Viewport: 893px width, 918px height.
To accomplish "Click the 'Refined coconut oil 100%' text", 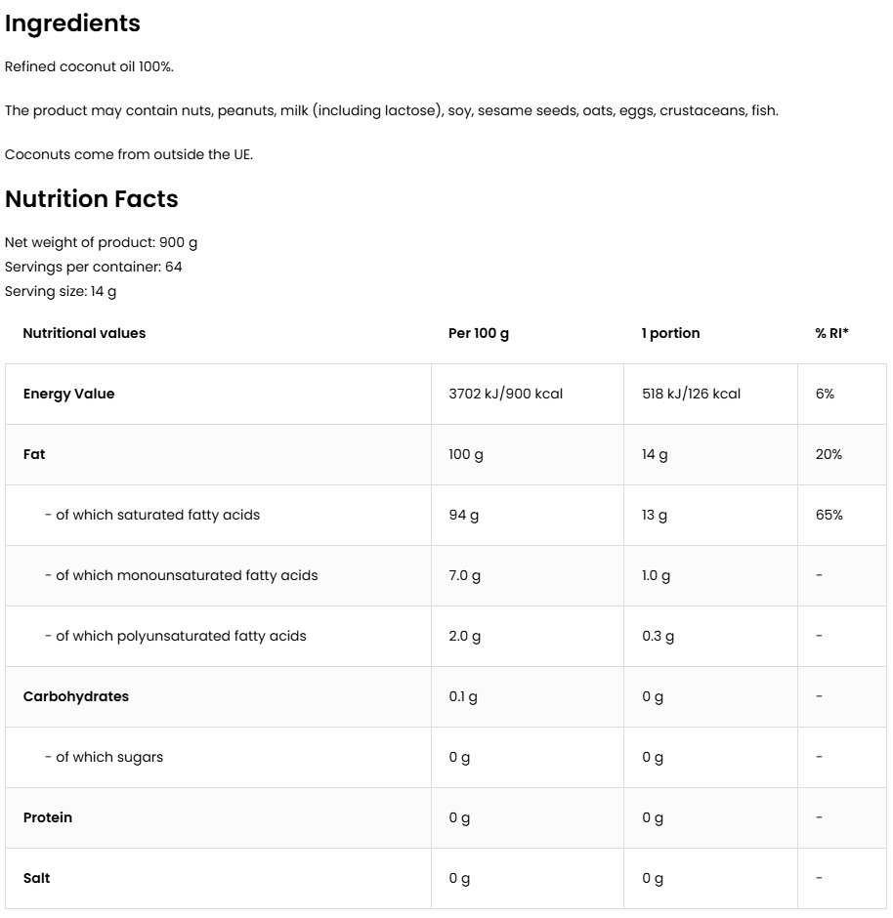I will point(89,66).
